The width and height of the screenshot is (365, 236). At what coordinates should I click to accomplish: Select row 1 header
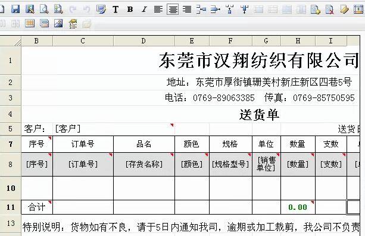(10, 61)
